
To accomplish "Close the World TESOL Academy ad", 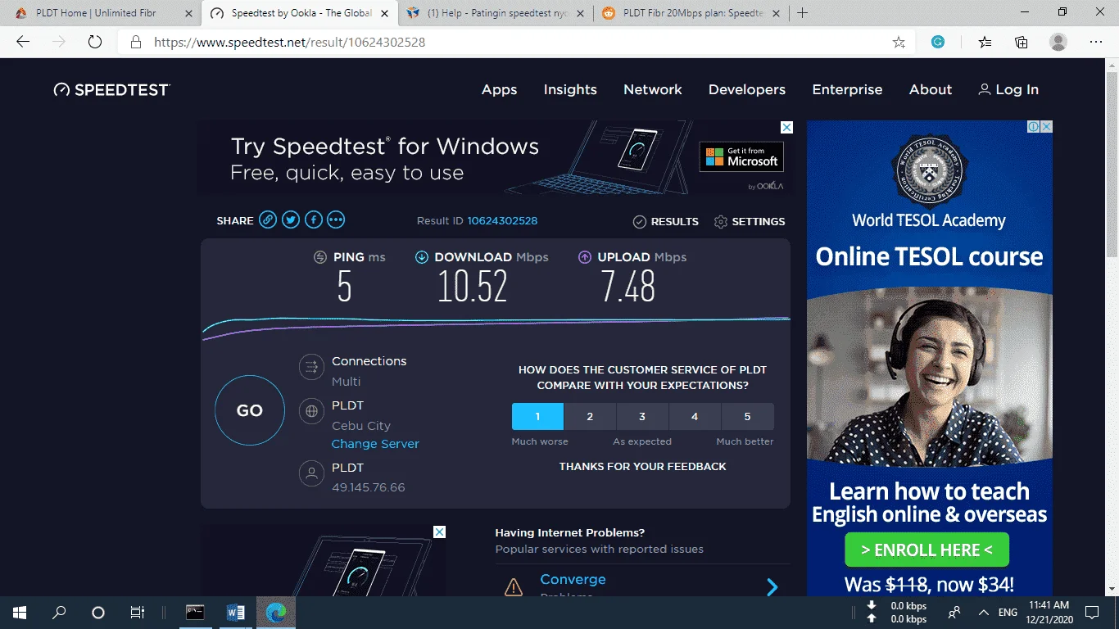I will (1046, 127).
